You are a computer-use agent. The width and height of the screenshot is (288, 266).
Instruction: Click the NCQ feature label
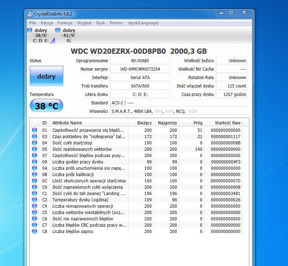[x=180, y=111]
